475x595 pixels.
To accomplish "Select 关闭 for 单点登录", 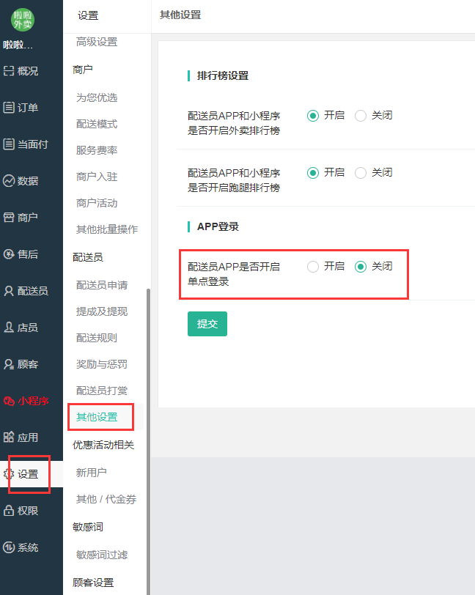I will tap(361, 267).
